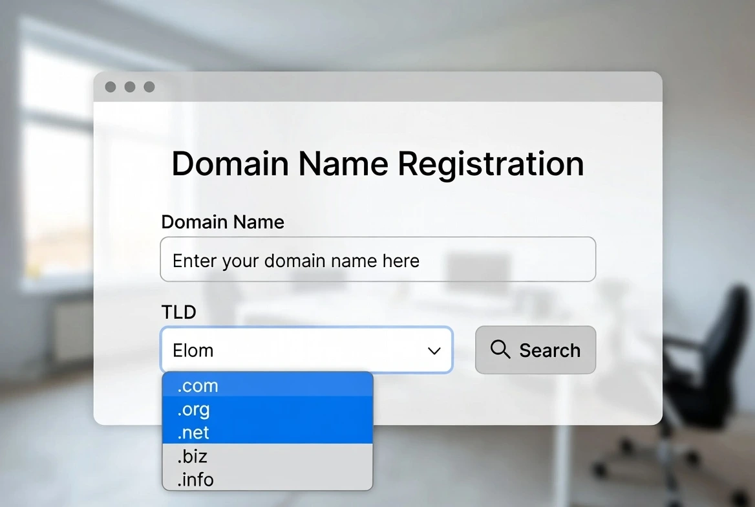Click the Search button
The image size is (755, 507).
(x=535, y=350)
